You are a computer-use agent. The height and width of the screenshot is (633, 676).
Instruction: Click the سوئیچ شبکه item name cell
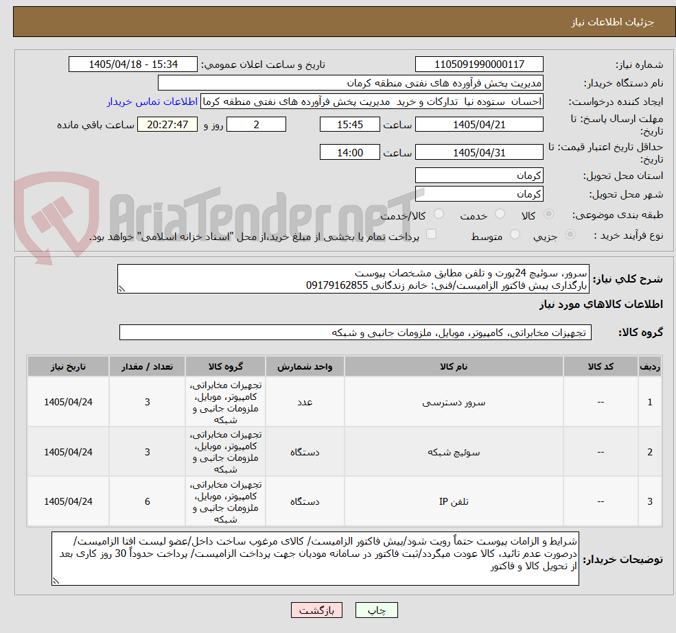tap(454, 451)
